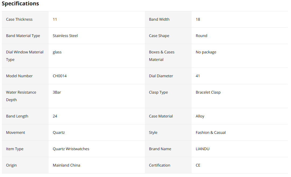Screen dimensions: 291x177
Task: Click the 3Bar water resistance value
Action: coord(57,92)
